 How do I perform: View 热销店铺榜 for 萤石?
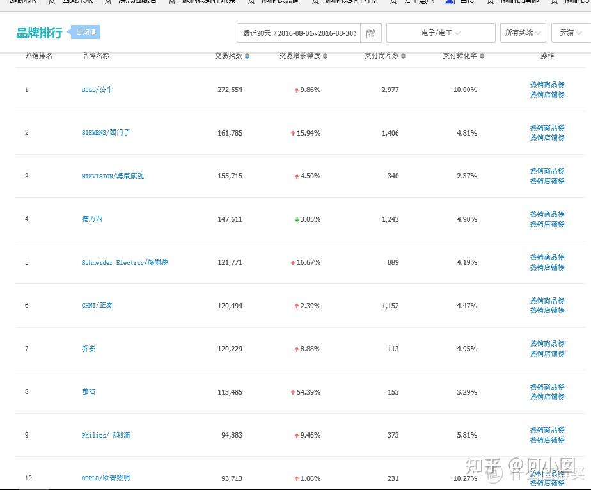point(548,397)
